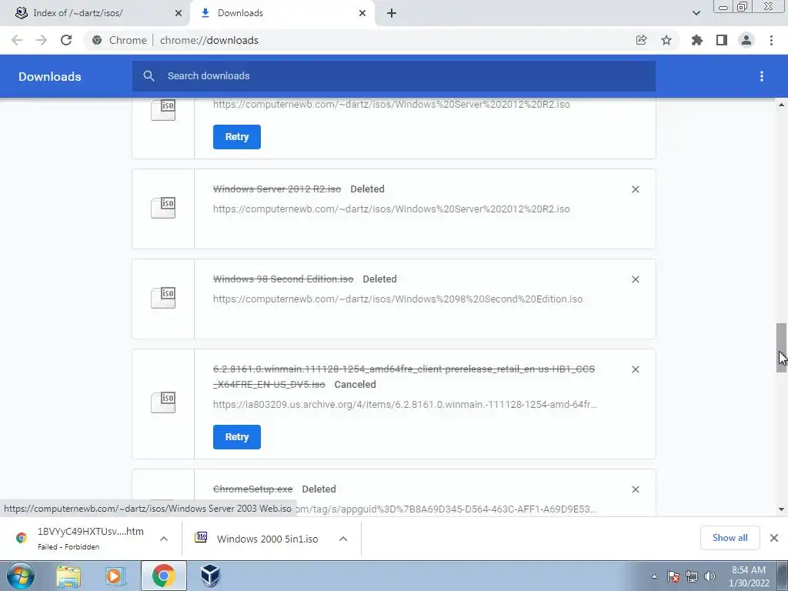Open the tab search chevron
Viewport: 788px width, 591px height.
(x=696, y=13)
